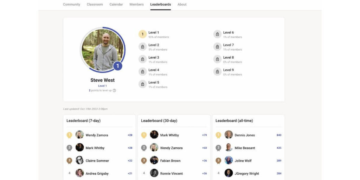Click the Level 6 lock icon
The height and width of the screenshot is (180, 360).
[217, 34]
